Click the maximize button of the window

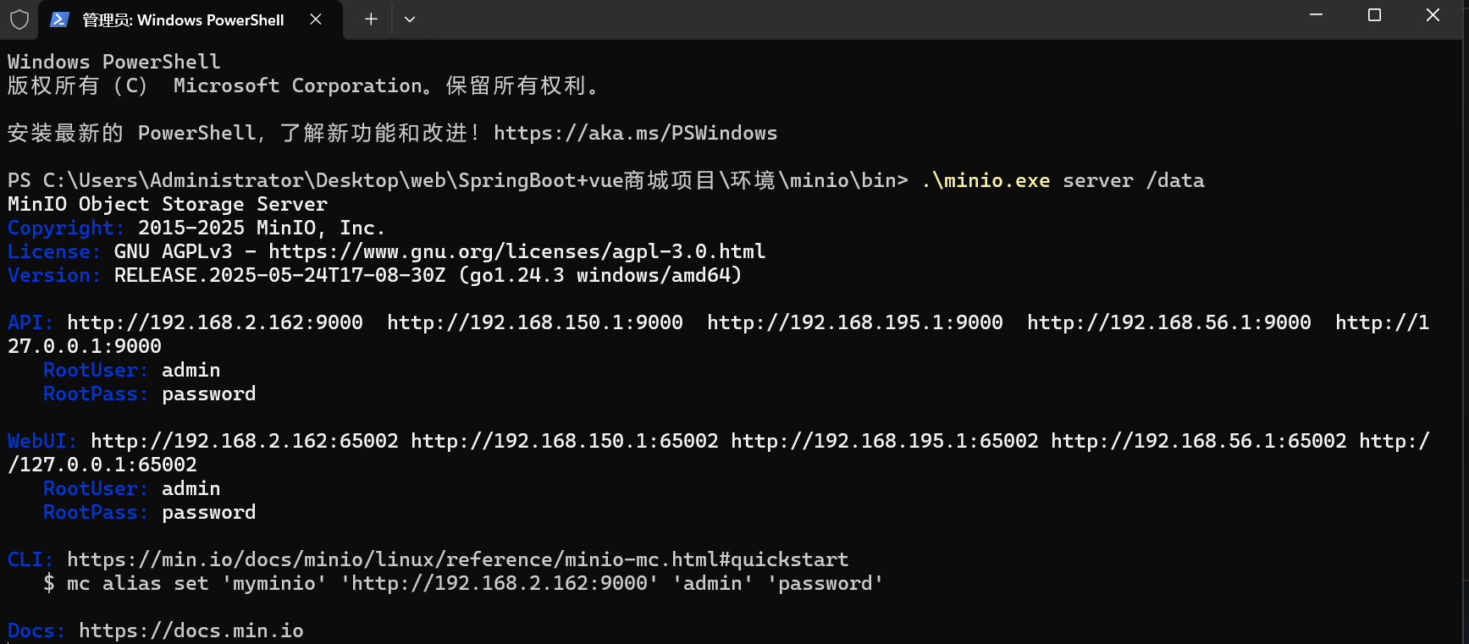[x=1374, y=14]
